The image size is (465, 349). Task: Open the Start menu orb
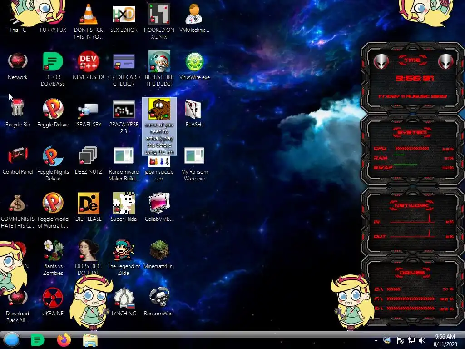point(12,340)
